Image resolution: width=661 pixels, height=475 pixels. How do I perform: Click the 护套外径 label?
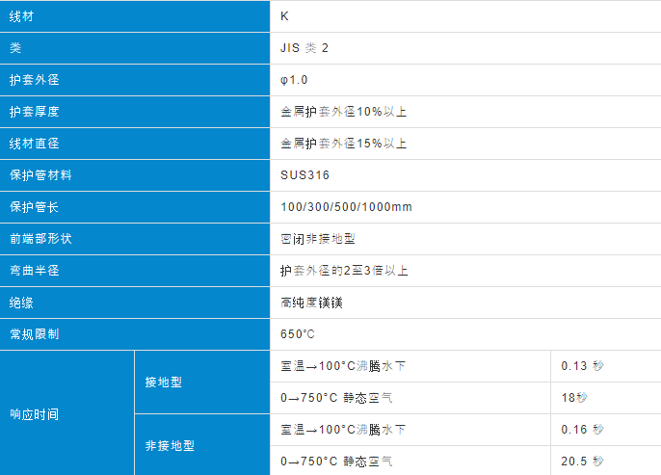pos(34,80)
